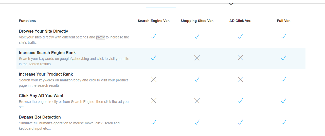Open the proxy link in the description

tap(100, 37)
